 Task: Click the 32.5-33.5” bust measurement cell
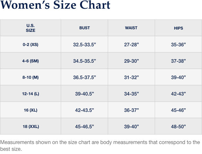click(x=85, y=45)
